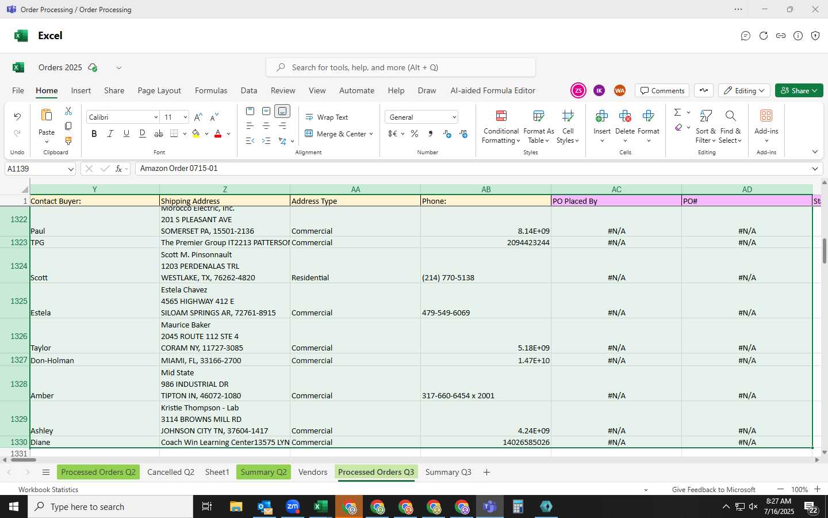Apply borders with the Borders icon

(x=174, y=134)
